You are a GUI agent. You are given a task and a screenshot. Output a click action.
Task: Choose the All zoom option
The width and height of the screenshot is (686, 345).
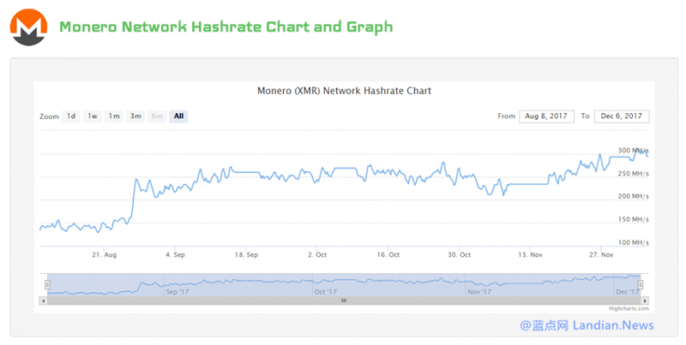178,116
